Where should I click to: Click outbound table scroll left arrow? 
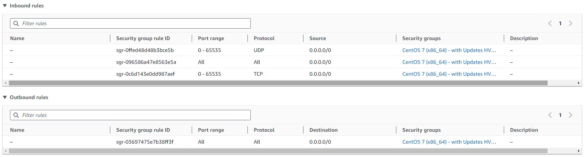5,151
